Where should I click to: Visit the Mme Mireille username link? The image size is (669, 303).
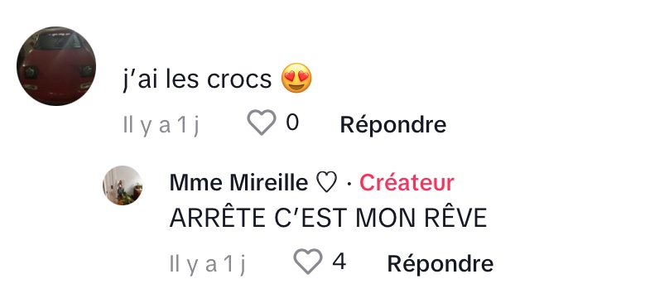pyautogui.click(x=238, y=183)
